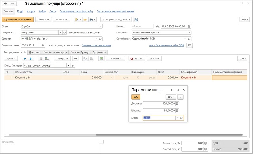253x154 pixels.
Task: Click the email envelope icon in toolbar
Action: [85, 20]
